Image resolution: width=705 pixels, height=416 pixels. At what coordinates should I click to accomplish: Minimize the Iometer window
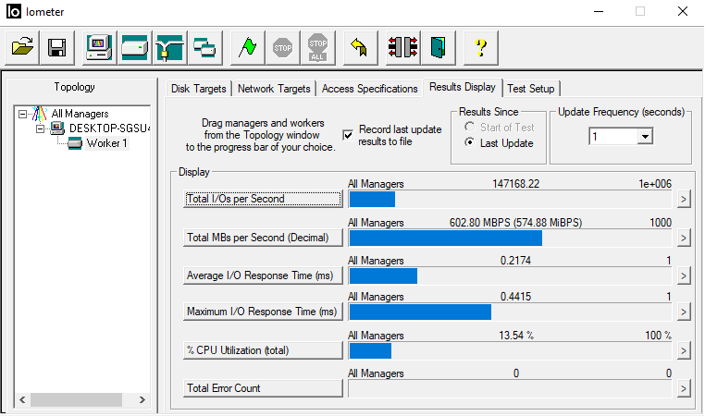[599, 11]
